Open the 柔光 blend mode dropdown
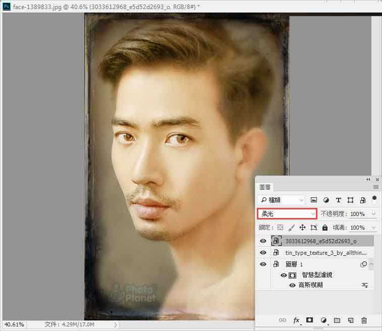The height and width of the screenshot is (331, 382). (x=287, y=214)
